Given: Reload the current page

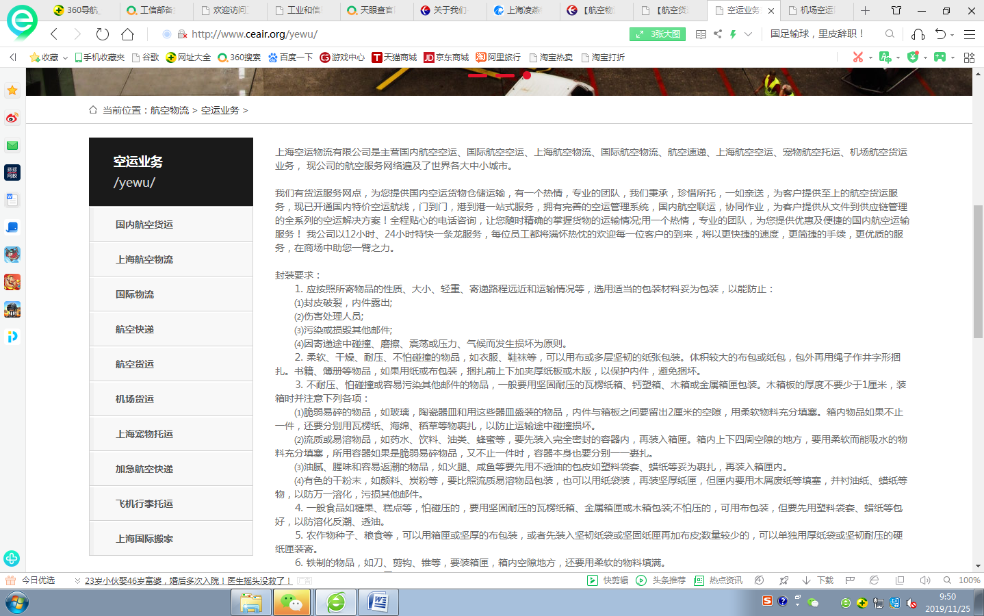Looking at the screenshot, I should pos(103,34).
